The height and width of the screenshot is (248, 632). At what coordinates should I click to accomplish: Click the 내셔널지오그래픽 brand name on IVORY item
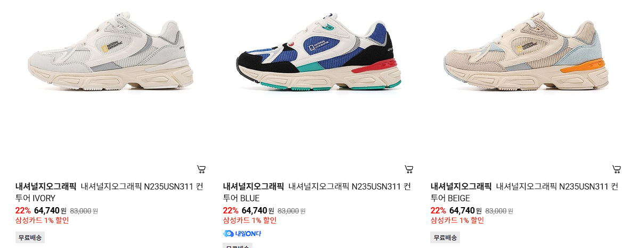[x=46, y=186]
